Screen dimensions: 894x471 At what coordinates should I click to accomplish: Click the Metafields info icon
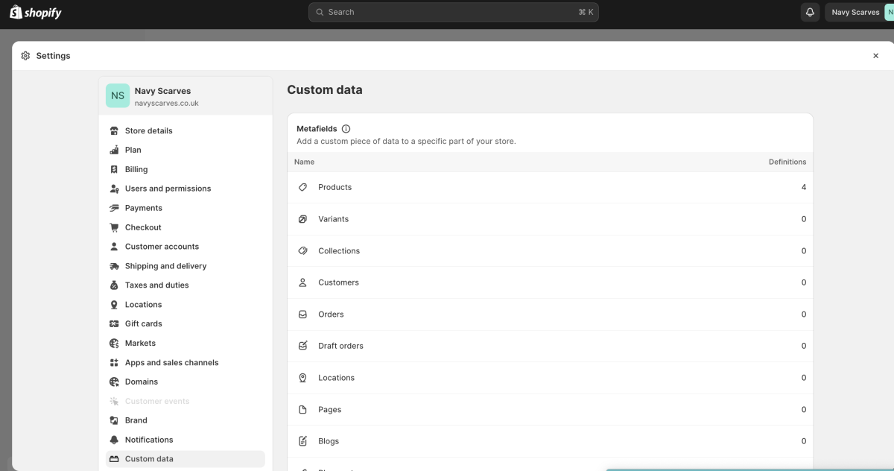click(x=346, y=129)
